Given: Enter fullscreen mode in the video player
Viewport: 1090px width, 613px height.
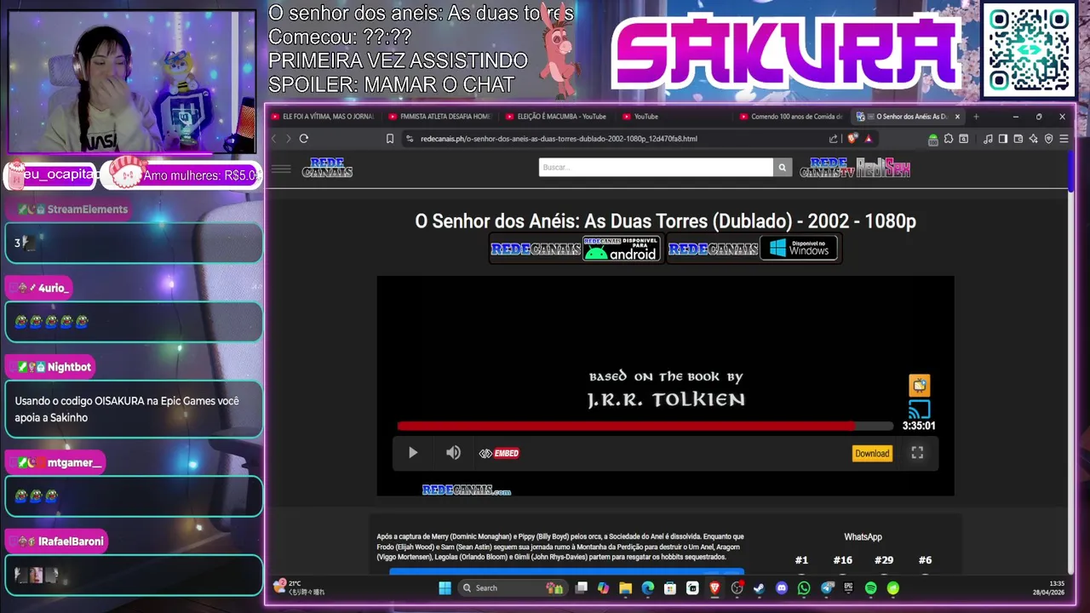Looking at the screenshot, I should [x=917, y=453].
